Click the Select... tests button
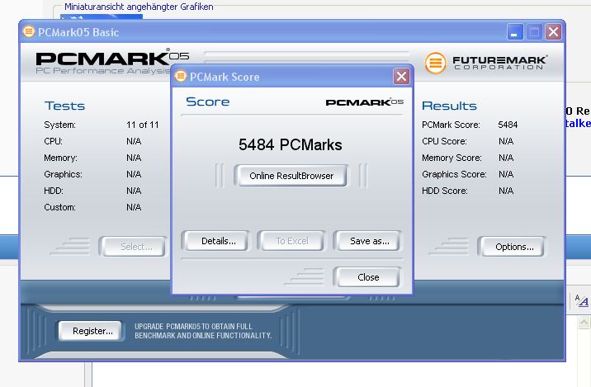Screen dimensions: 591x387 point(133,247)
